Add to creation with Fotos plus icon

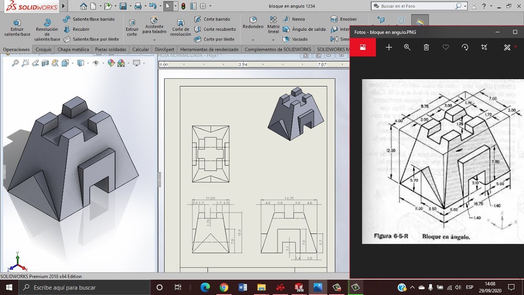[x=389, y=47]
